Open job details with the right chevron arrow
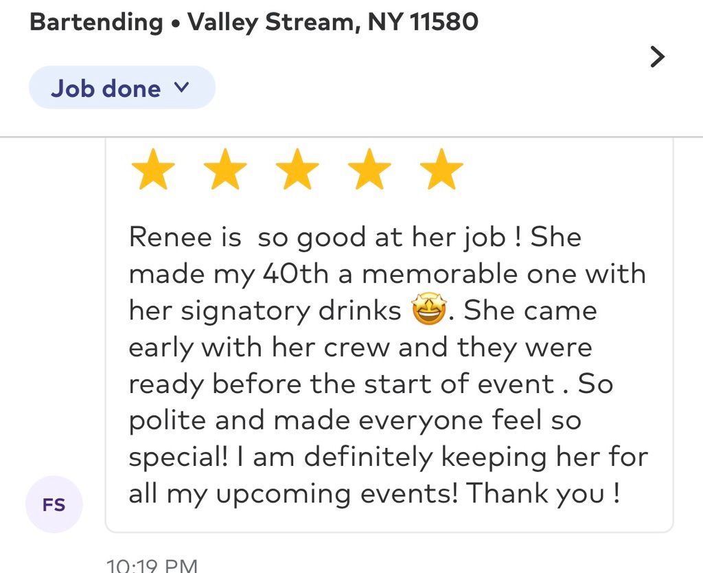703x573 pixels. 657,57
